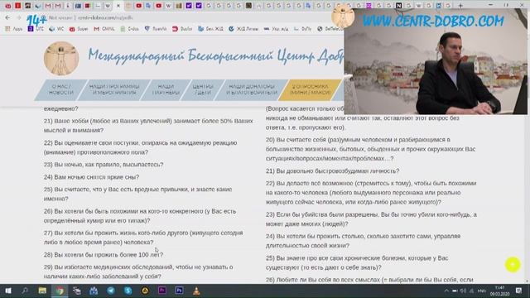Open the C-dos bookmark
Viewport: 530px width, 298px height.
[130, 29]
